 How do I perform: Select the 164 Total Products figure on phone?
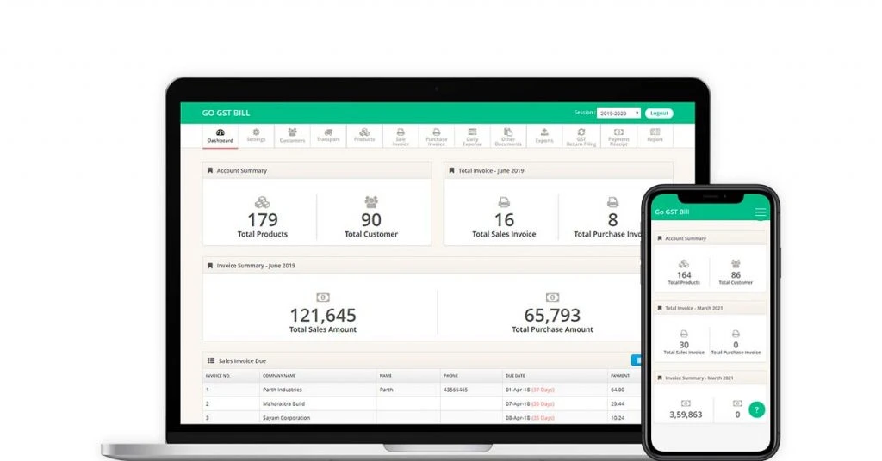pyautogui.click(x=684, y=275)
